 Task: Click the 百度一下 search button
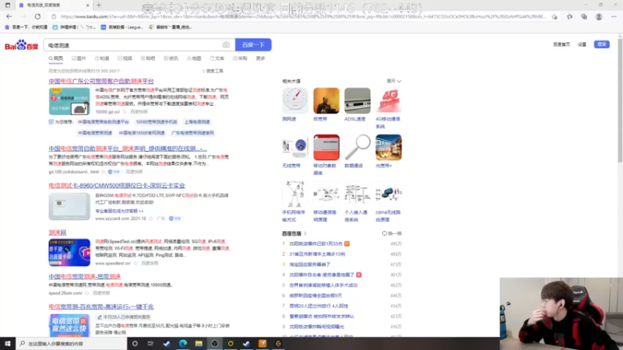coord(253,45)
